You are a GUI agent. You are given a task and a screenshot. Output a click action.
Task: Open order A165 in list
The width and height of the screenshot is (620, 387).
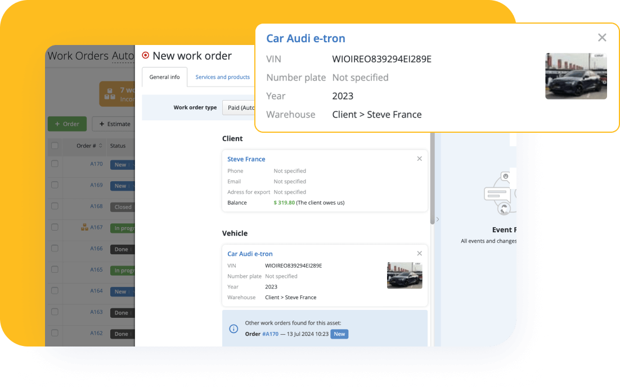(96, 269)
